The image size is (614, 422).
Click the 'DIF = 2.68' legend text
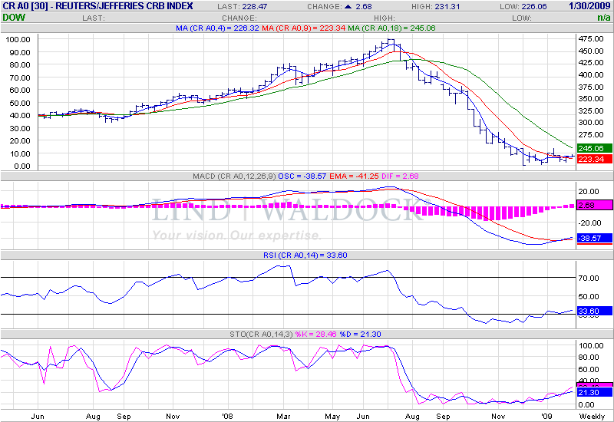[x=399, y=176]
